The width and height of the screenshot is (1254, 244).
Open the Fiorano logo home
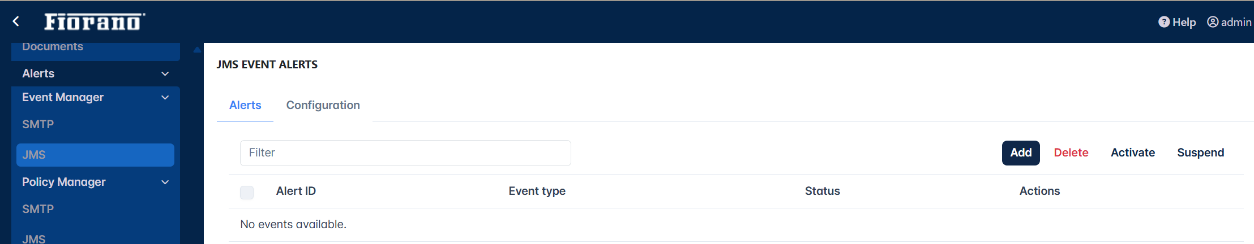(95, 21)
